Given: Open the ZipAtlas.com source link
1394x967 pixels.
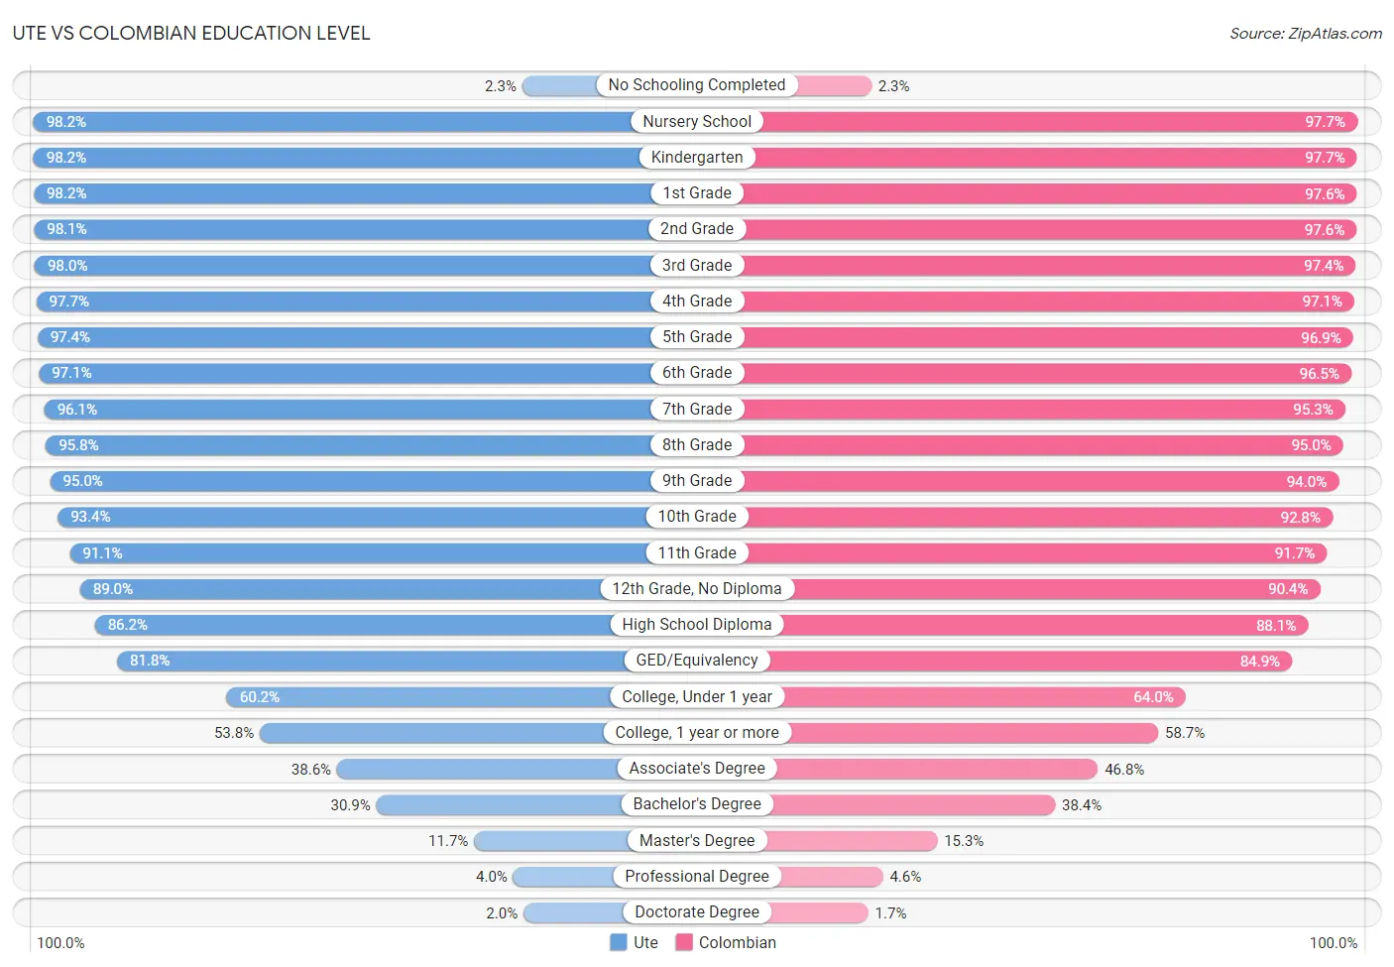Looking at the screenshot, I should (x=1306, y=34).
